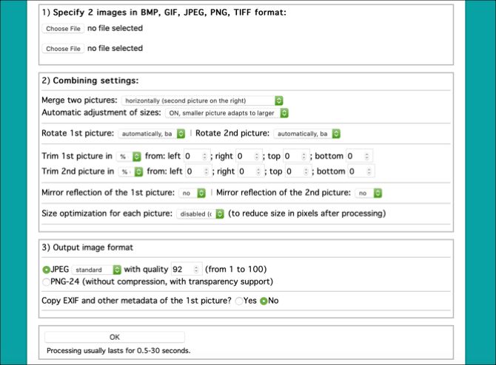Open Rotate 1st picture dropdown

151,134
